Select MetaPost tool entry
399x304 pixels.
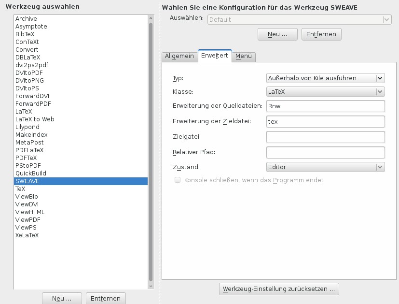(x=81, y=143)
